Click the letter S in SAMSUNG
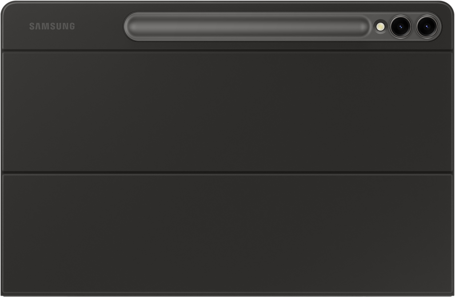 pyautogui.click(x=32, y=26)
